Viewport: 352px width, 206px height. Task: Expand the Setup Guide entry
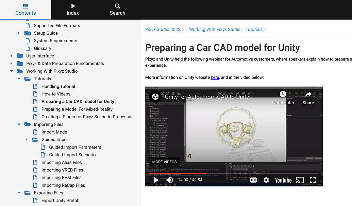[x=19, y=33]
